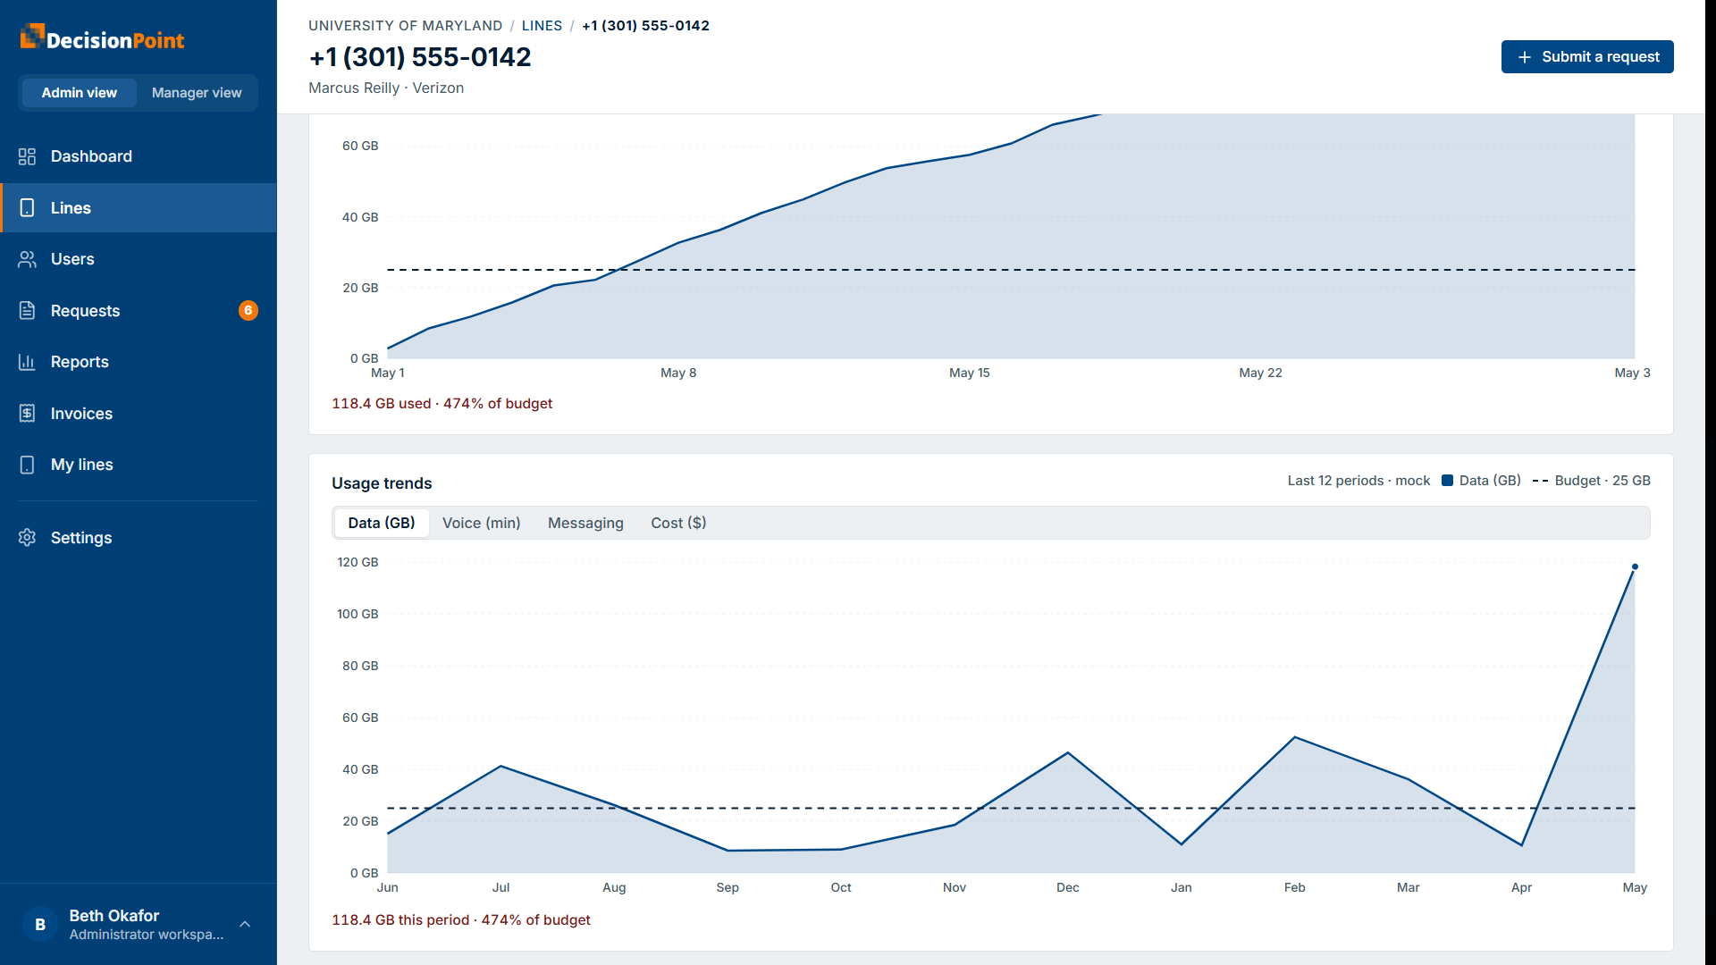The width and height of the screenshot is (1716, 965).
Task: Go to the Users section
Action: (x=139, y=259)
